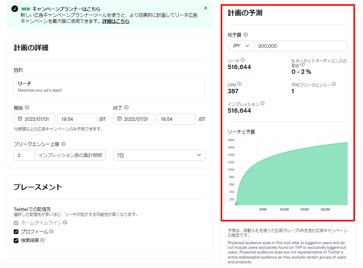Uncheck the 検索結果 placement checkbox

(16, 241)
